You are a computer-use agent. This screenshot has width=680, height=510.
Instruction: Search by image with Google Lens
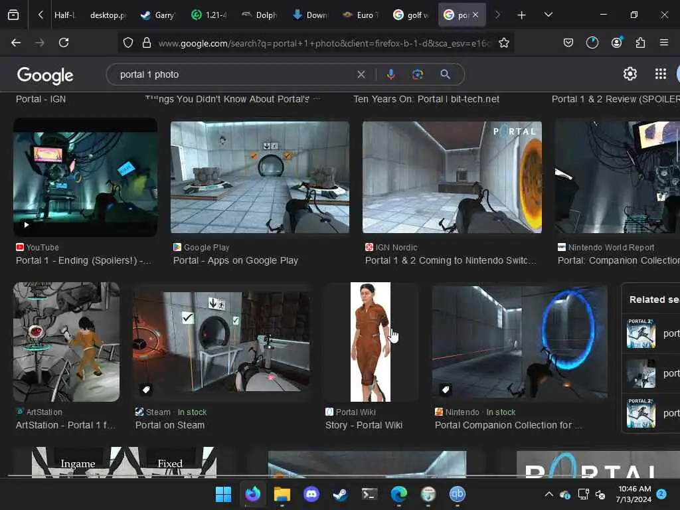pos(418,74)
